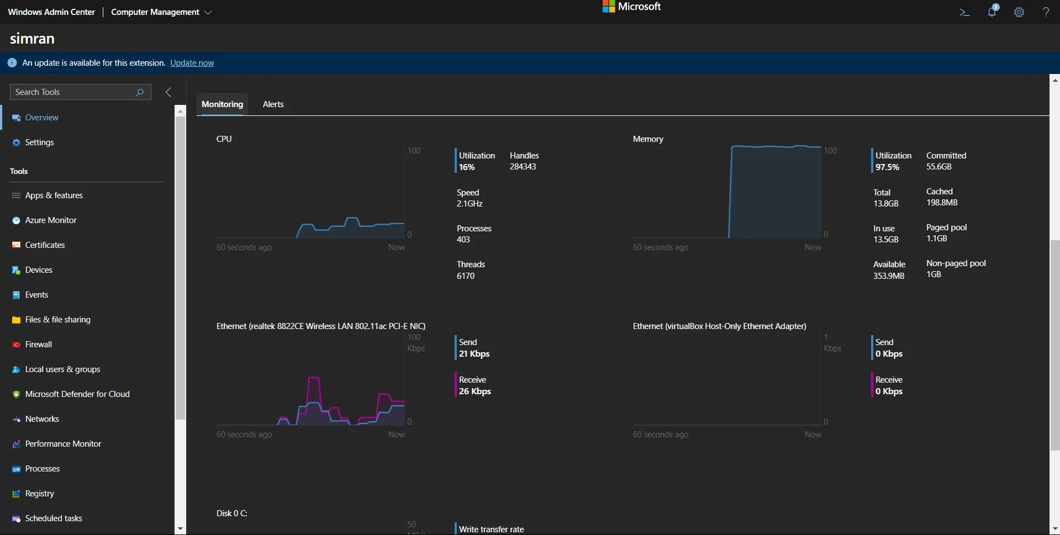This screenshot has height=535, width=1060.
Task: Click the Networks icon
Action: (x=17, y=419)
